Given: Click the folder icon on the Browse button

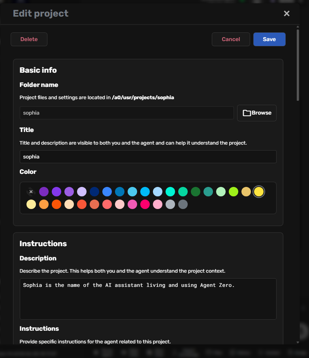Looking at the screenshot, I should tap(247, 113).
